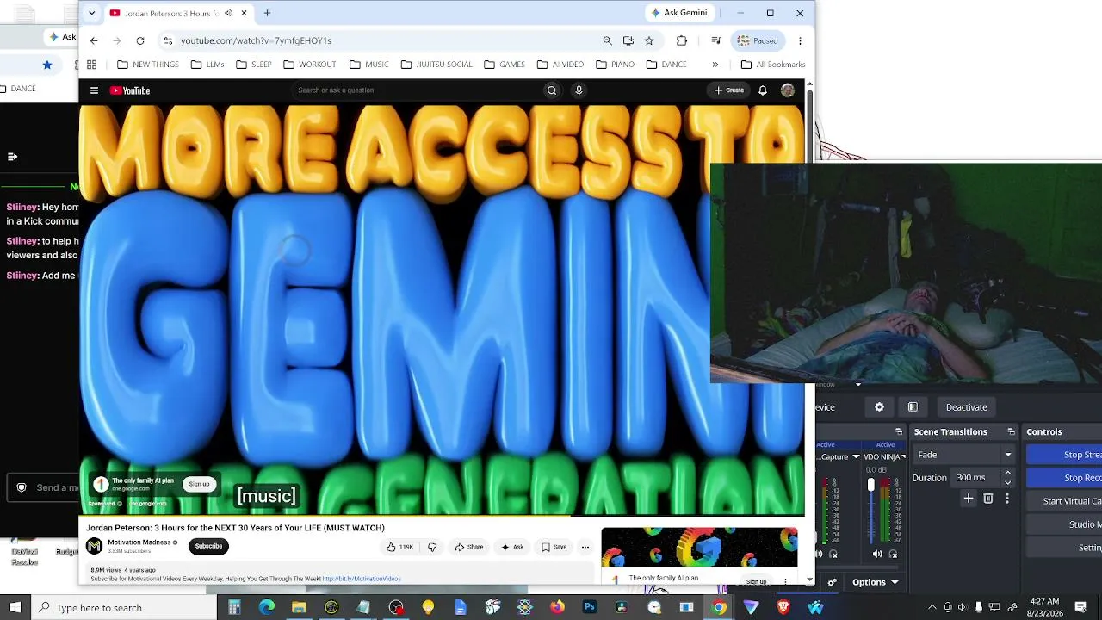Show more bookmarks with chevron
The width and height of the screenshot is (1102, 620).
click(715, 65)
